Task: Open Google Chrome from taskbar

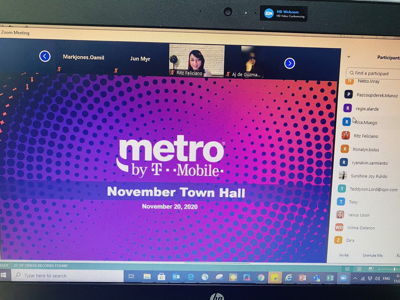Action: click(261, 277)
